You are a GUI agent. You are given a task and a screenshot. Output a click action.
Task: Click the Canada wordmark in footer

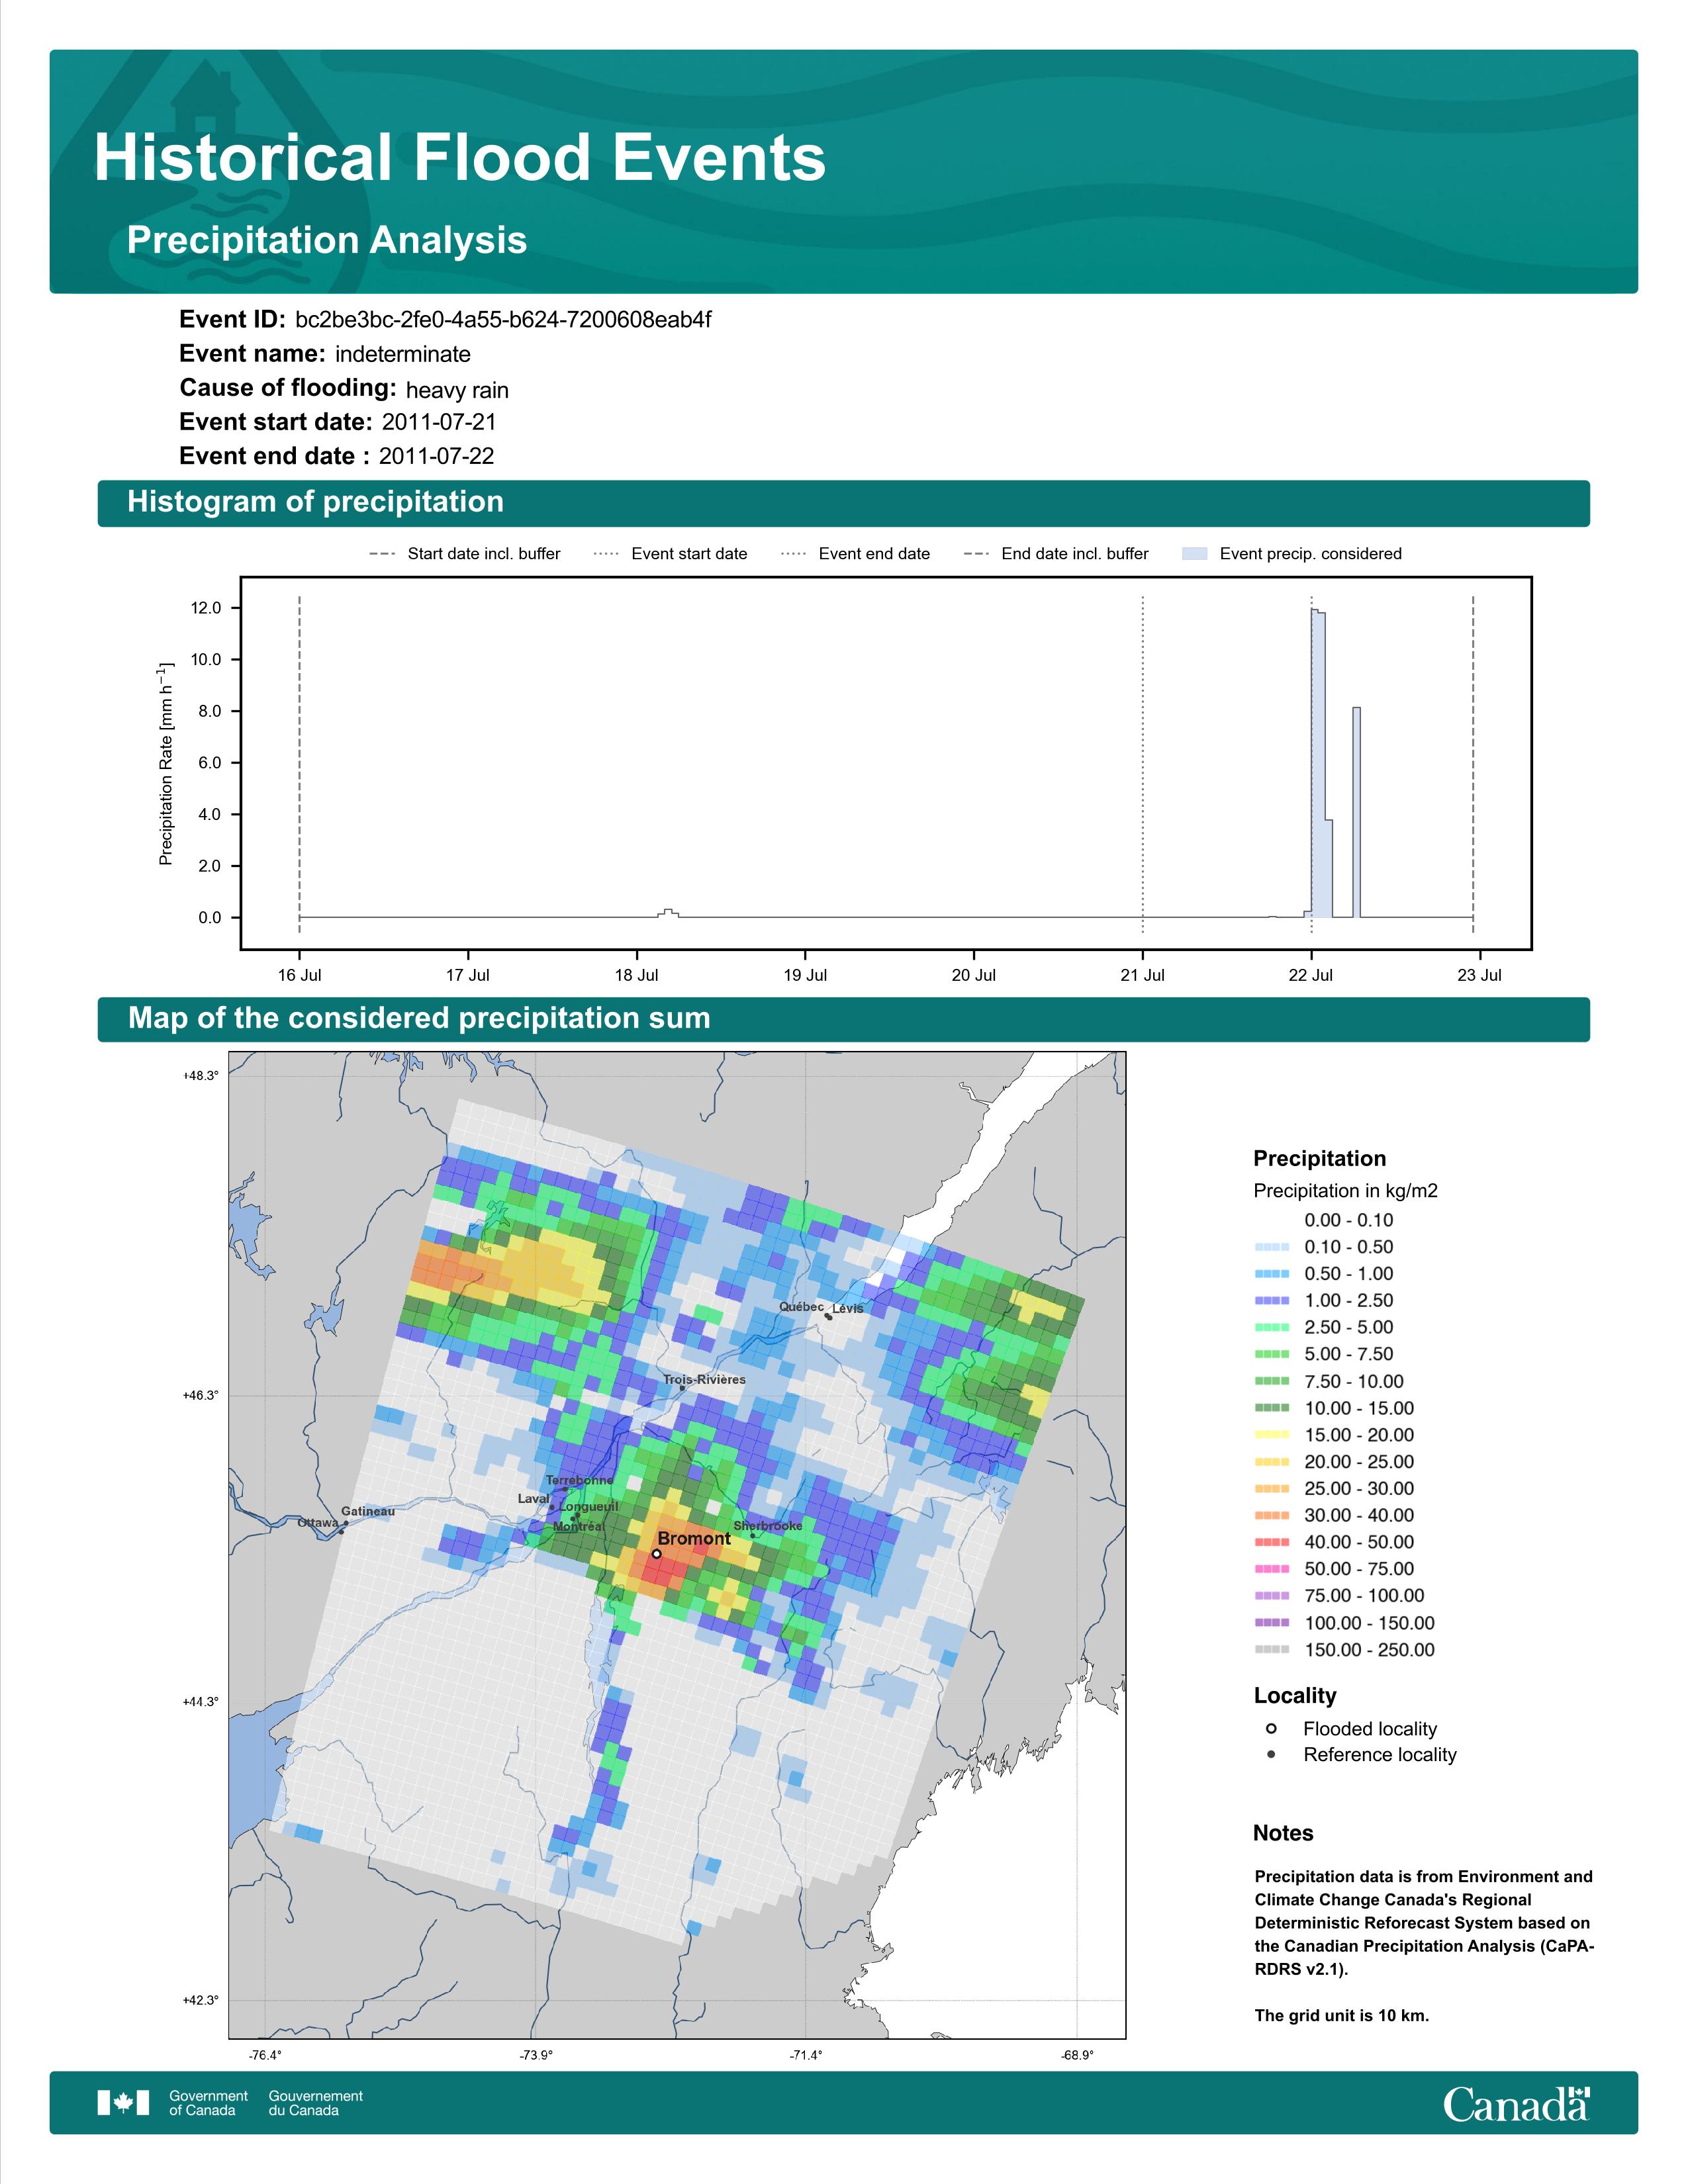point(1516,2103)
